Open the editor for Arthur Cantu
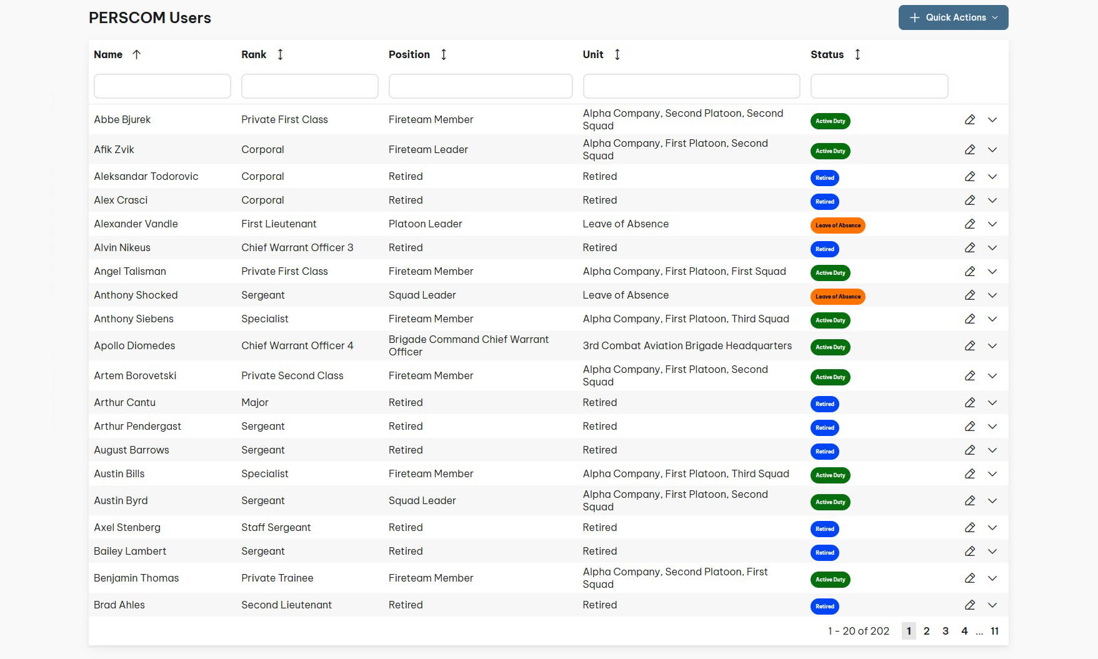Image resolution: width=1098 pixels, height=659 pixels. 969,403
